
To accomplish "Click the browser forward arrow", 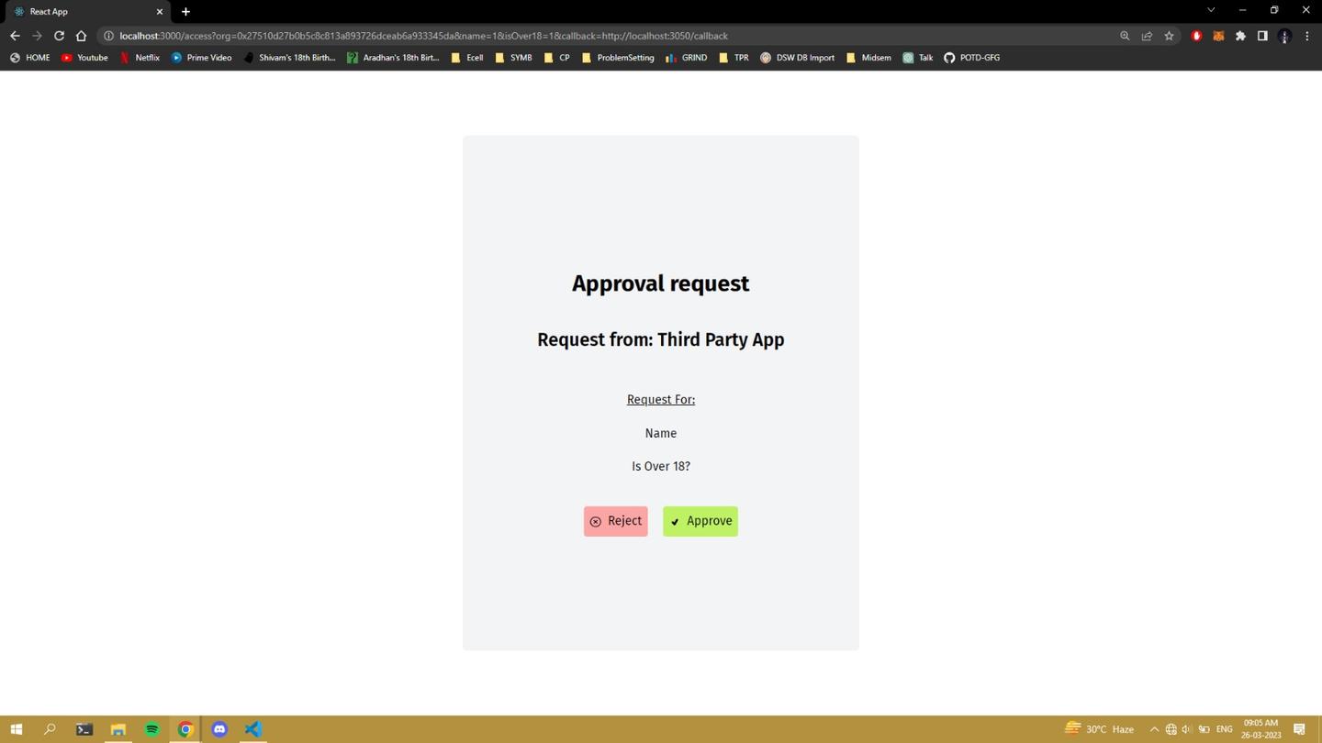I will click(37, 36).
